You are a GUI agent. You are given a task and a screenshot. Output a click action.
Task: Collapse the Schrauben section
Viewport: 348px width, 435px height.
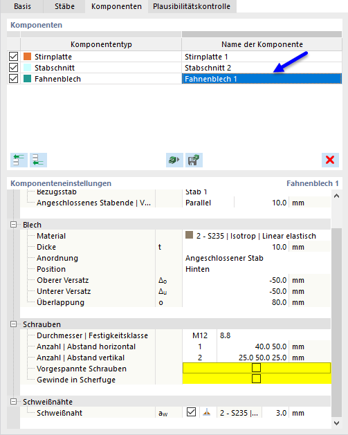tap(13, 324)
